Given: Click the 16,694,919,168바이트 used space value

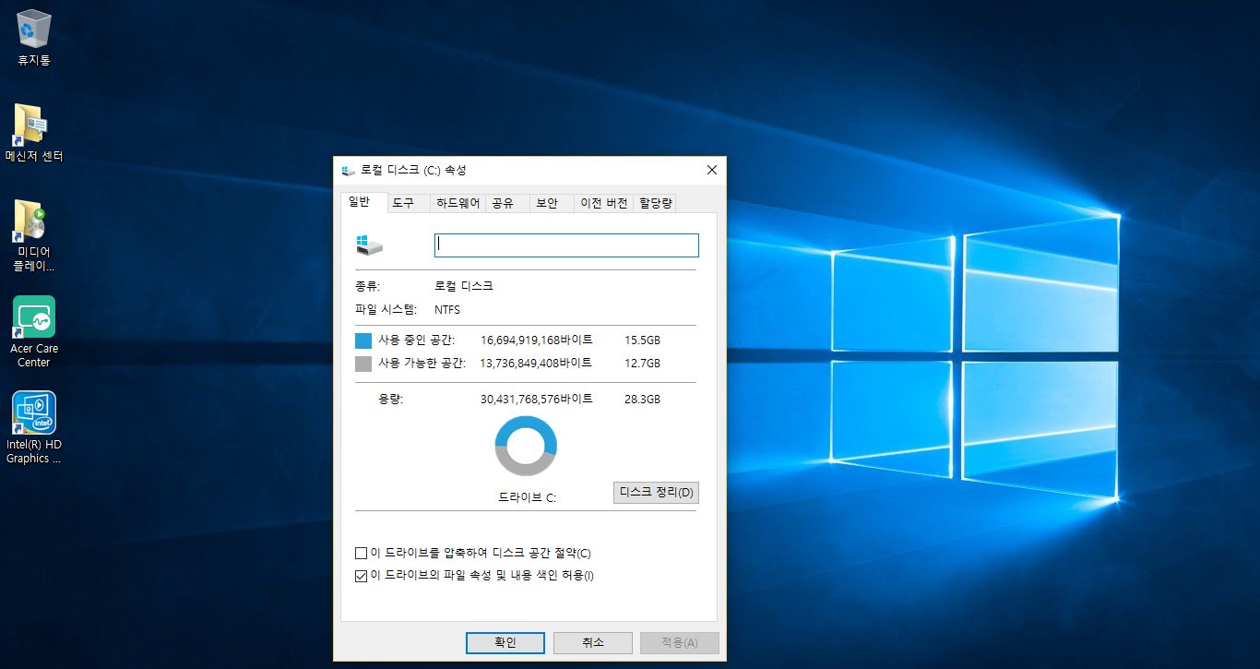Looking at the screenshot, I should 537,340.
